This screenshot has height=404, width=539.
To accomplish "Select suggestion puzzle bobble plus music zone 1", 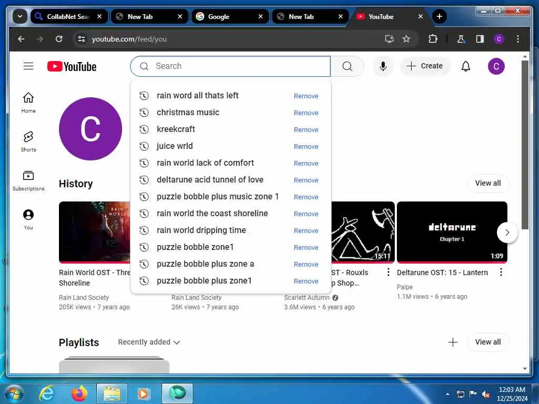I will (217, 197).
